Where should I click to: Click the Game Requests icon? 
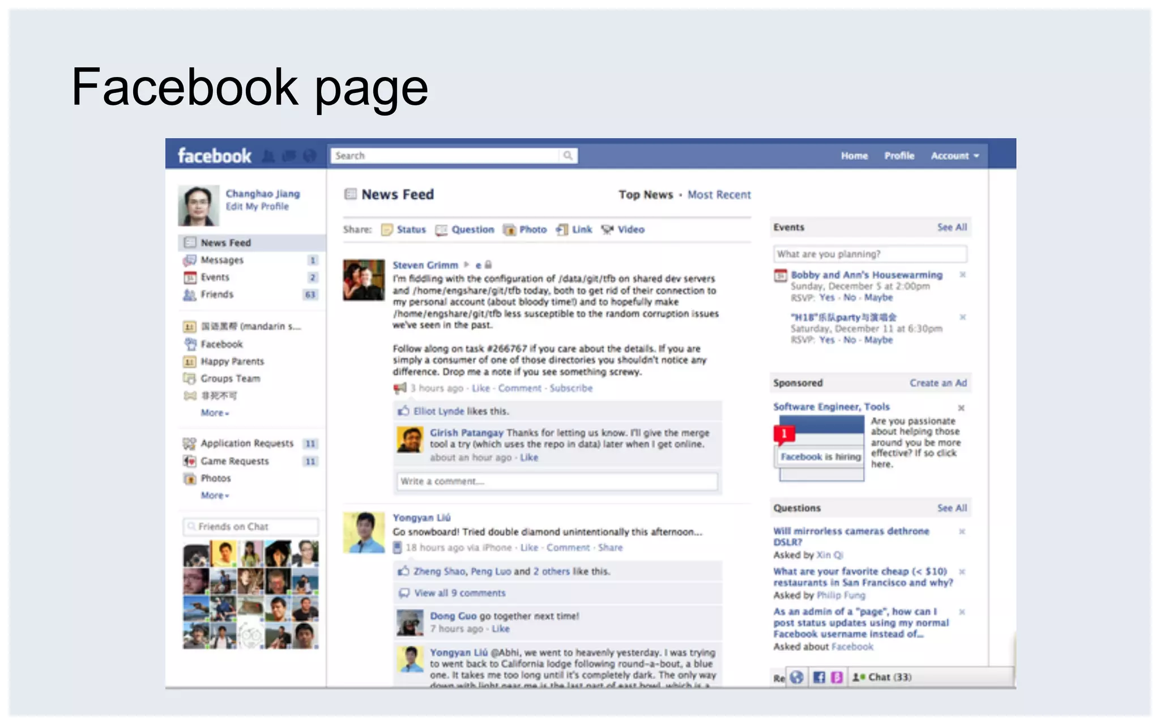click(x=190, y=461)
